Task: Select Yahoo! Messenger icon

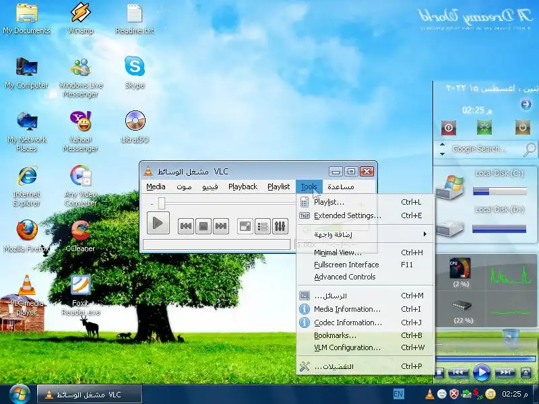Action: point(80,132)
